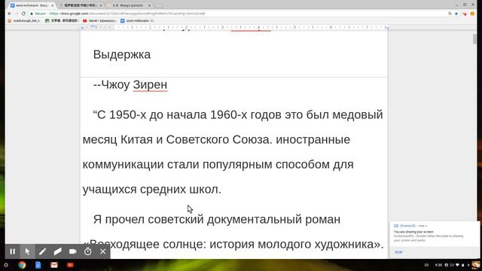This screenshot has width=482, height=271.
Task: Click the red Screencastify extension icon
Action: (x=465, y=14)
